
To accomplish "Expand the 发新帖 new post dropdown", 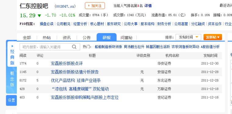I will point(213,37).
